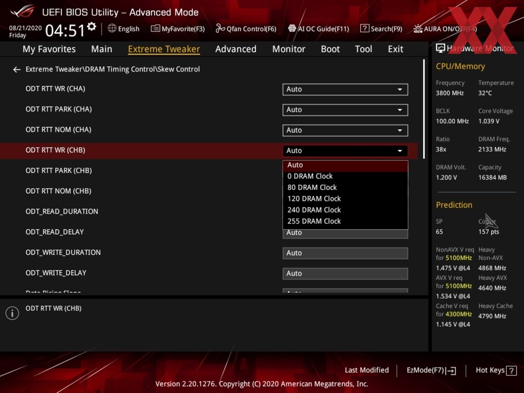The image size is (524, 393).
Task: Click the 2133 MHz DRAM Freq value
Action: (x=492, y=149)
